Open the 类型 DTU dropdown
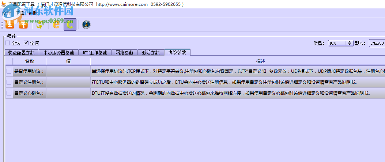Image resolution: width=385 pixels, height=162 pixels. 340,43
